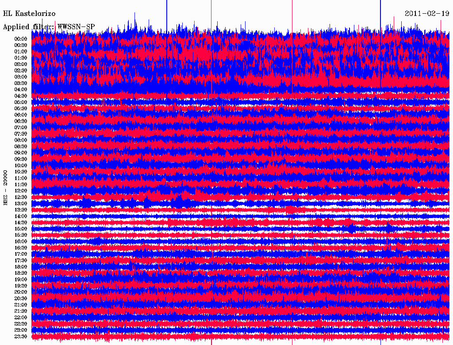Pick the 06:00 time row label
Viewport: 453px width, 345px height.
[21, 115]
